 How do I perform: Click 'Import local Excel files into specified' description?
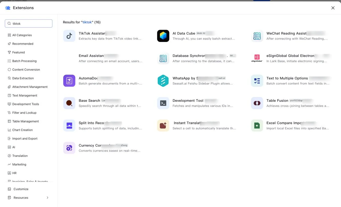(x=298, y=128)
